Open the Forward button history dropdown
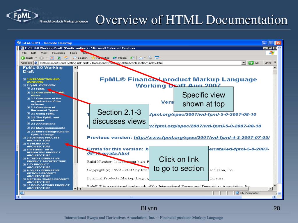The width and height of the screenshot is (298, 223). pos(47,58)
